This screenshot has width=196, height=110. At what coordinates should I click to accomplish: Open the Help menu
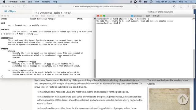pyautogui.click(x=55, y=2)
